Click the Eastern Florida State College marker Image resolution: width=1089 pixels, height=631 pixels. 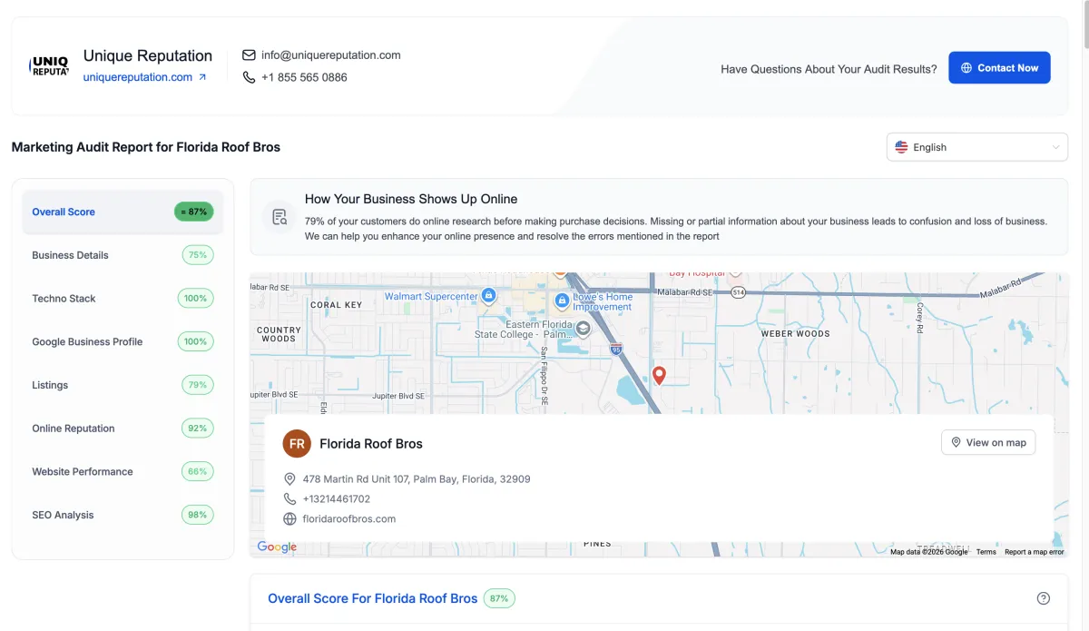(584, 329)
